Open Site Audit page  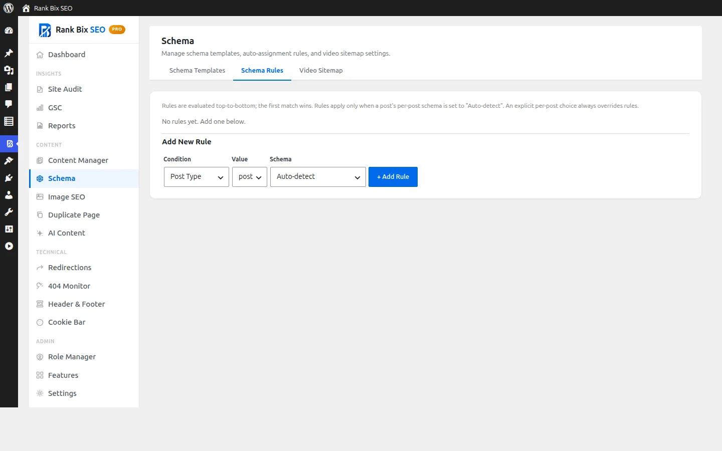pyautogui.click(x=84, y=89)
